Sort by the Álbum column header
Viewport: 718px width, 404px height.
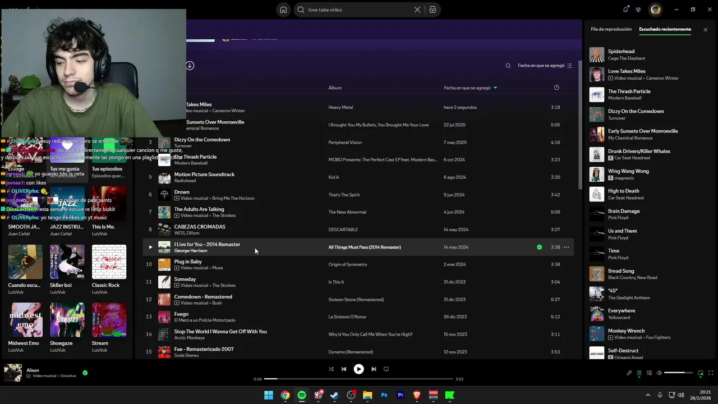pyautogui.click(x=335, y=88)
